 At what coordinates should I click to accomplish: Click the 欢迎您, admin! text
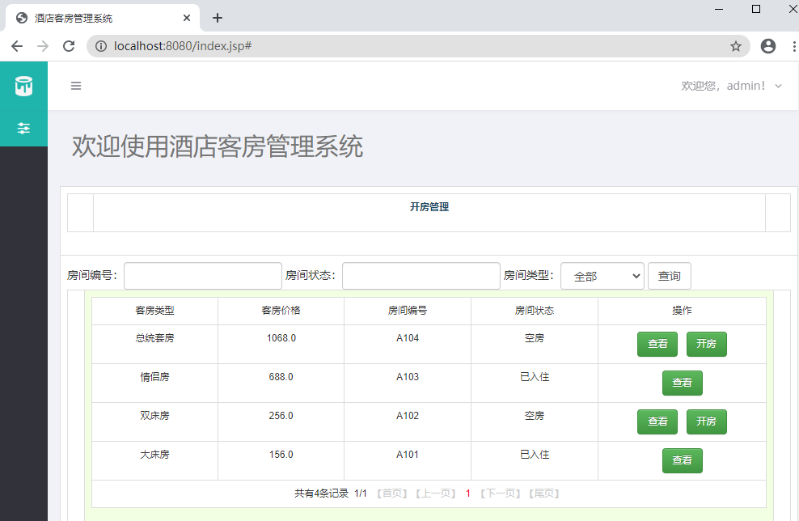click(x=723, y=86)
